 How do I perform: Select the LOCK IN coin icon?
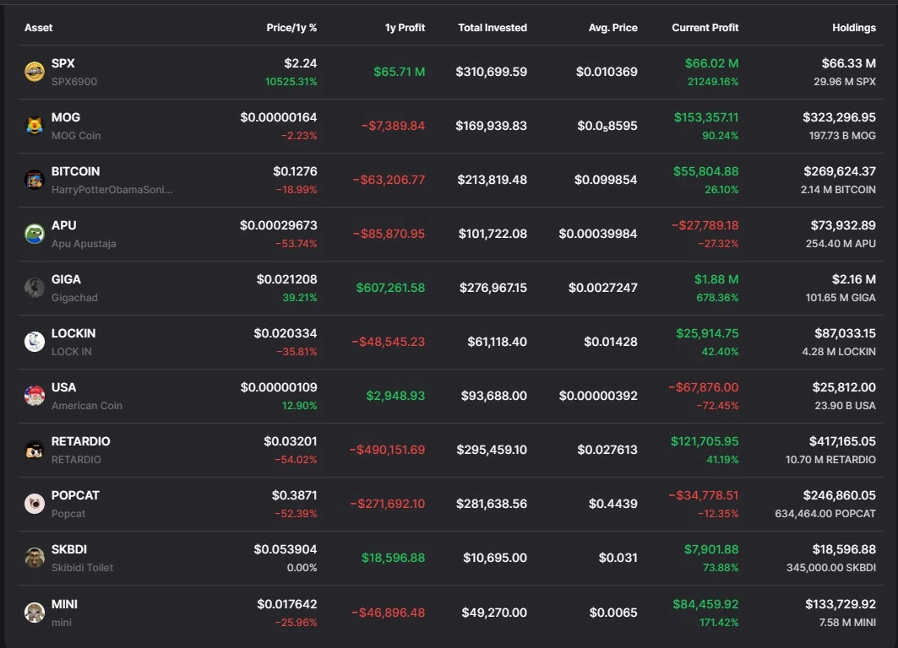35,341
